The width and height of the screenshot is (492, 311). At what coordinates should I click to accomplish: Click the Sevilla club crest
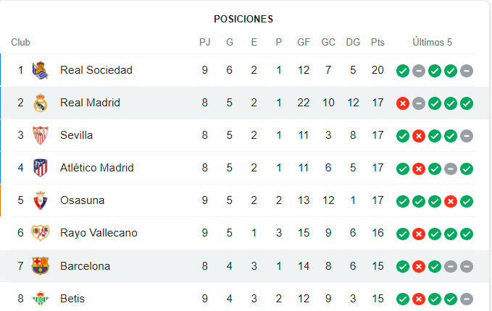tap(41, 135)
